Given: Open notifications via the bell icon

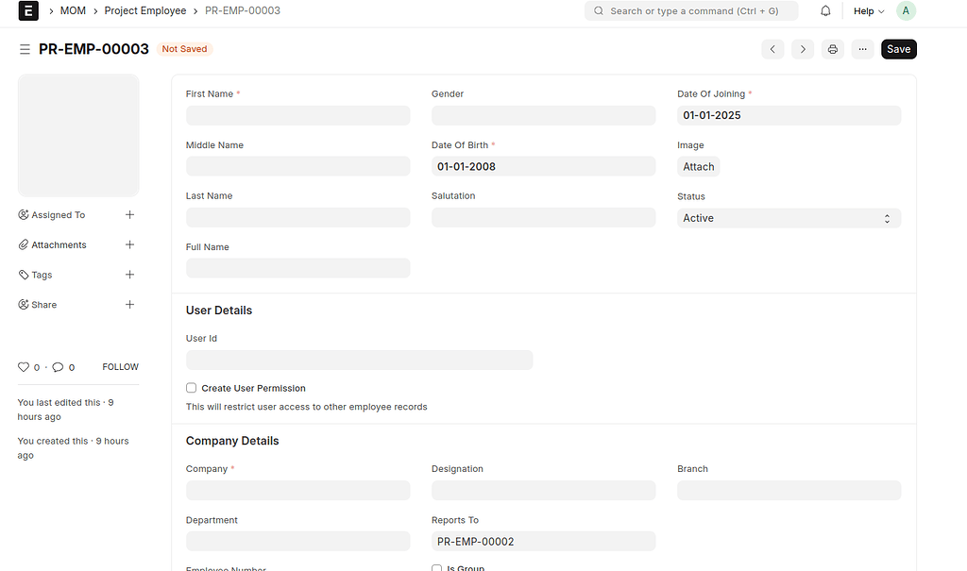Looking at the screenshot, I should pyautogui.click(x=825, y=10).
